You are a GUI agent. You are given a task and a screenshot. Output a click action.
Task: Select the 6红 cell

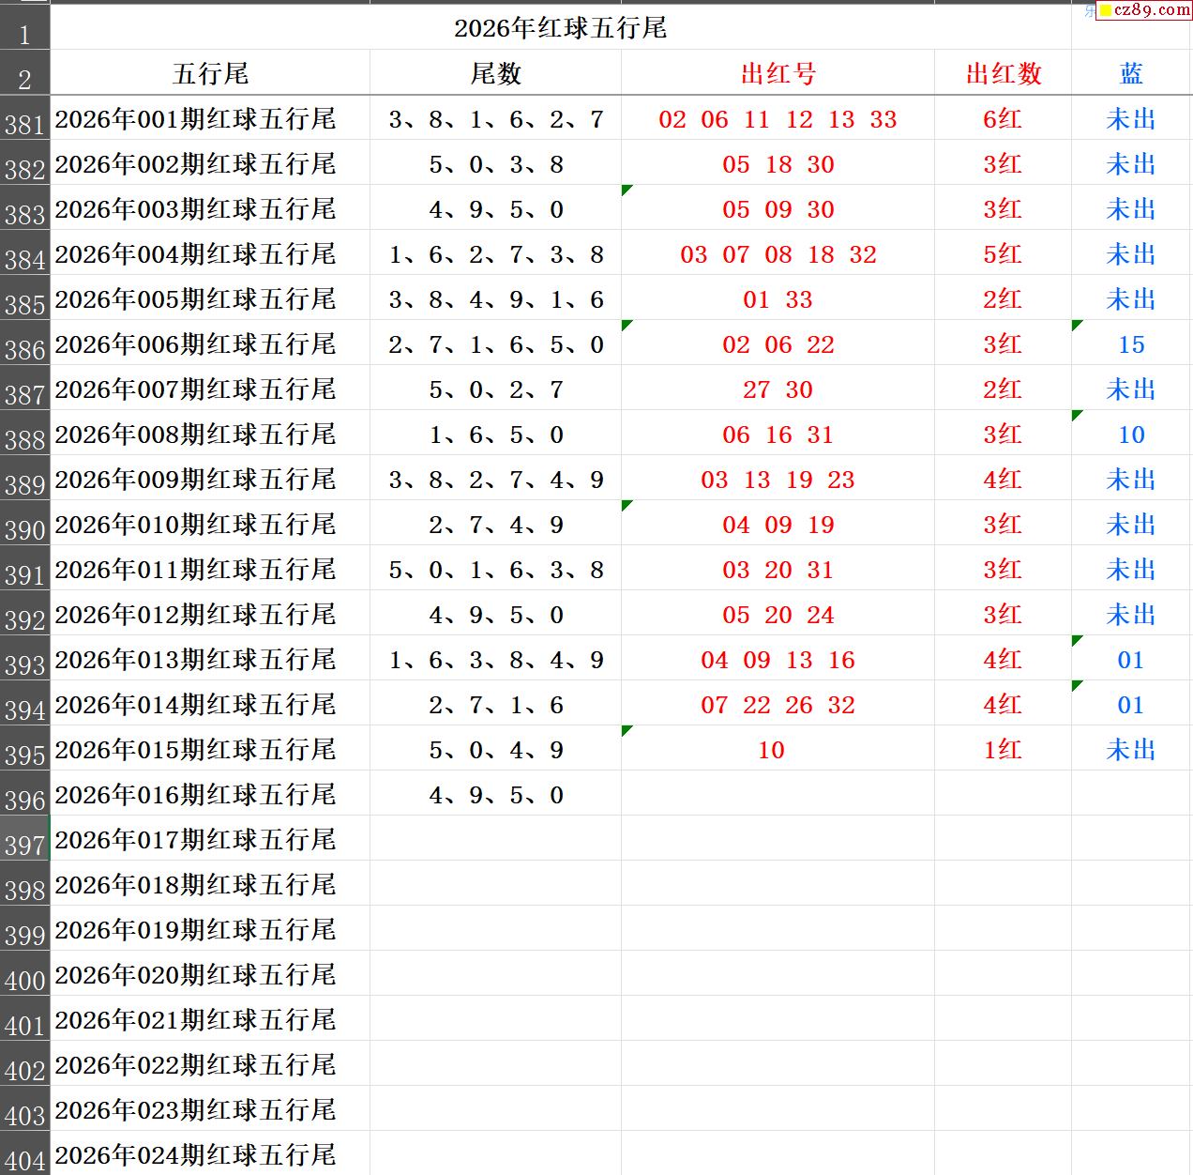pyautogui.click(x=1003, y=119)
